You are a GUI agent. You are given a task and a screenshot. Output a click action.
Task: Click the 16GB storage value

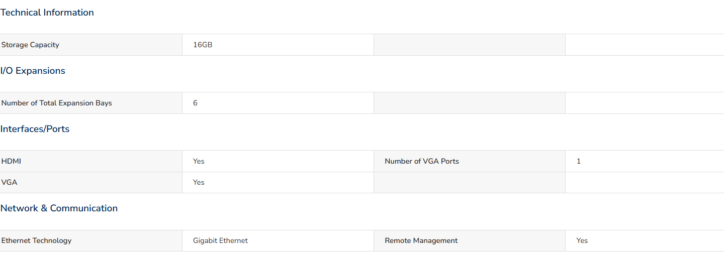point(203,45)
